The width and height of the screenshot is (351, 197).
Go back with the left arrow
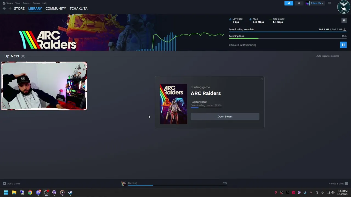(4, 8)
